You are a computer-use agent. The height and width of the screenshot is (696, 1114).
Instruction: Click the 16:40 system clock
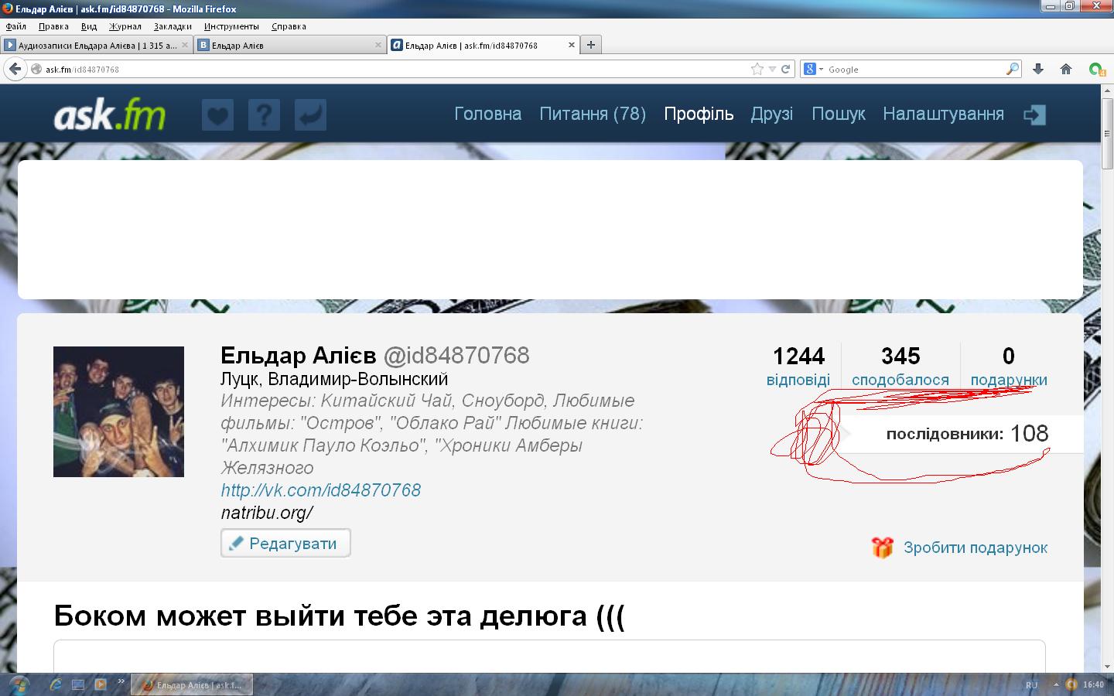pyautogui.click(x=1093, y=684)
